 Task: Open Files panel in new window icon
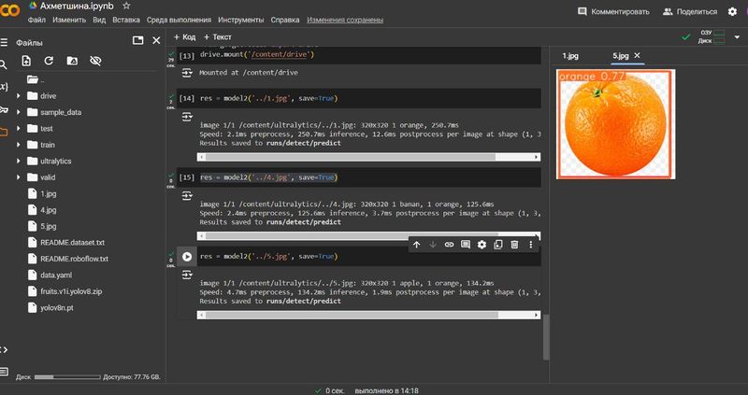click(x=137, y=40)
